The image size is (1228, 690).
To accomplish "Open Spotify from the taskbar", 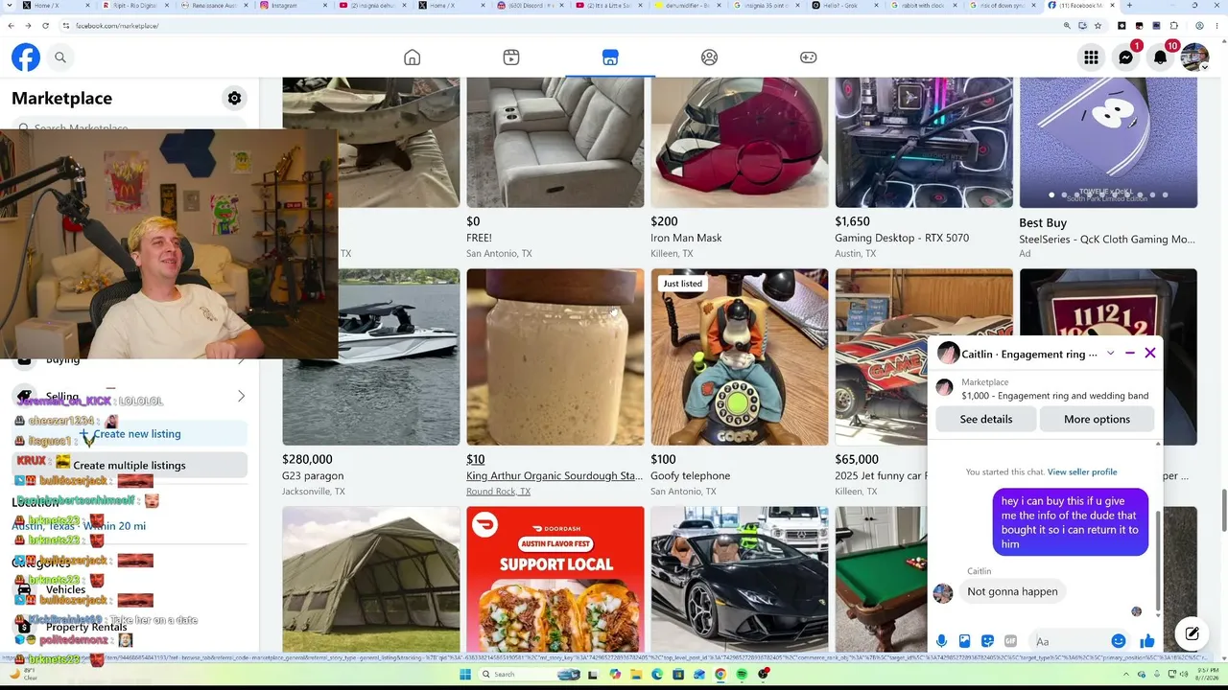I will [x=742, y=675].
